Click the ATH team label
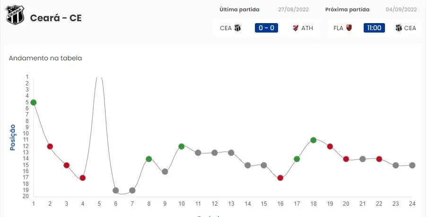This screenshot has height=217, width=428. pyautogui.click(x=307, y=28)
